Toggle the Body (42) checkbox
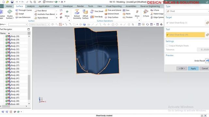This screenshot has width=209, height=117. pyautogui.click(x=7, y=82)
